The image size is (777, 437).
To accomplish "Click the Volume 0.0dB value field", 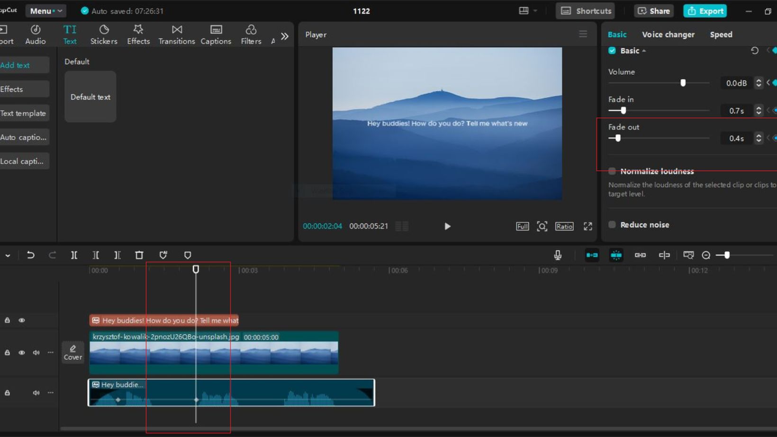I will [736, 83].
